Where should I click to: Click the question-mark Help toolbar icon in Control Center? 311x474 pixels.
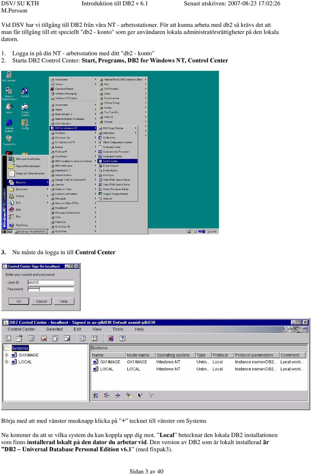[x=122, y=338]
